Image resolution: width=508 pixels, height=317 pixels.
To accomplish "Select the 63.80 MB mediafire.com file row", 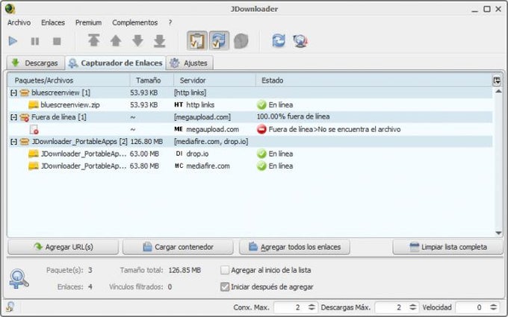I will (x=250, y=166).
